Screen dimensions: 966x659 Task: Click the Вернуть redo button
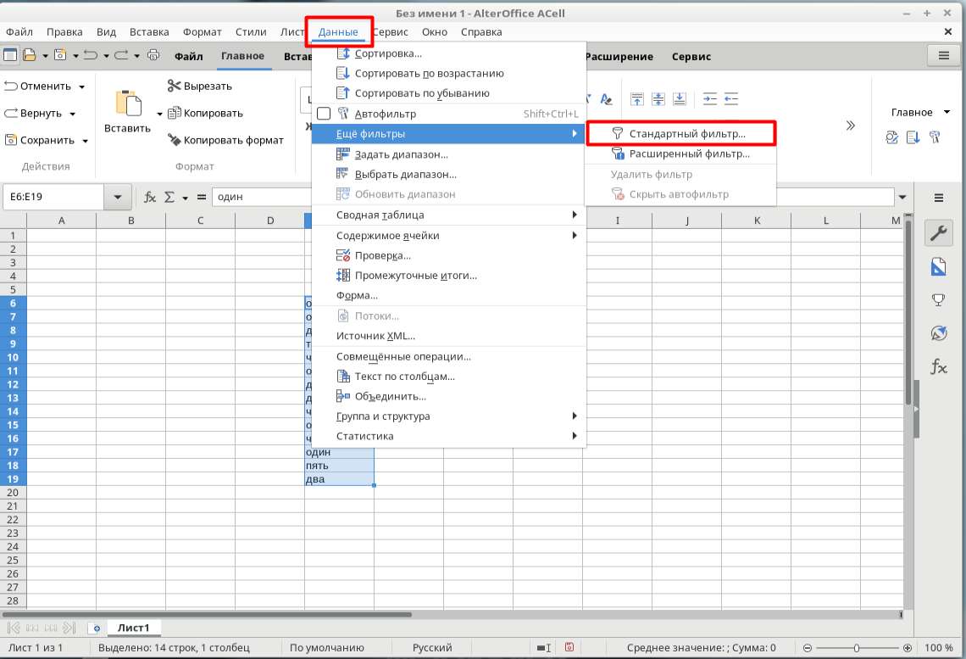pyautogui.click(x=33, y=114)
